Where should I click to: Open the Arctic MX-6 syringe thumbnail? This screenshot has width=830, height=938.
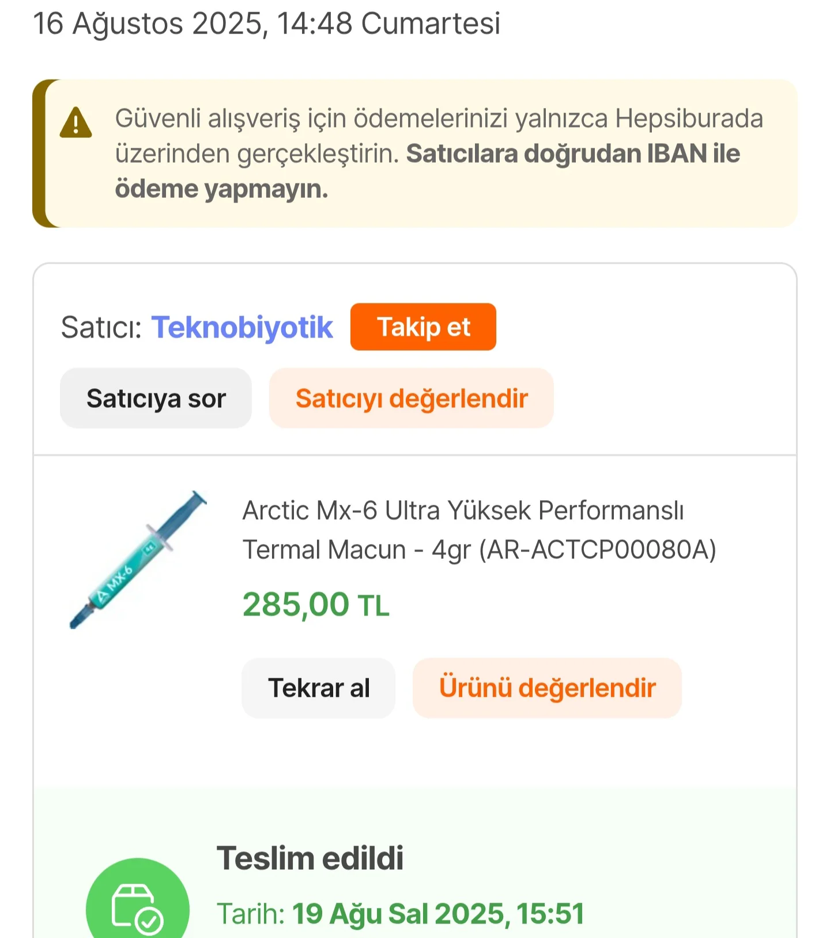tap(137, 560)
